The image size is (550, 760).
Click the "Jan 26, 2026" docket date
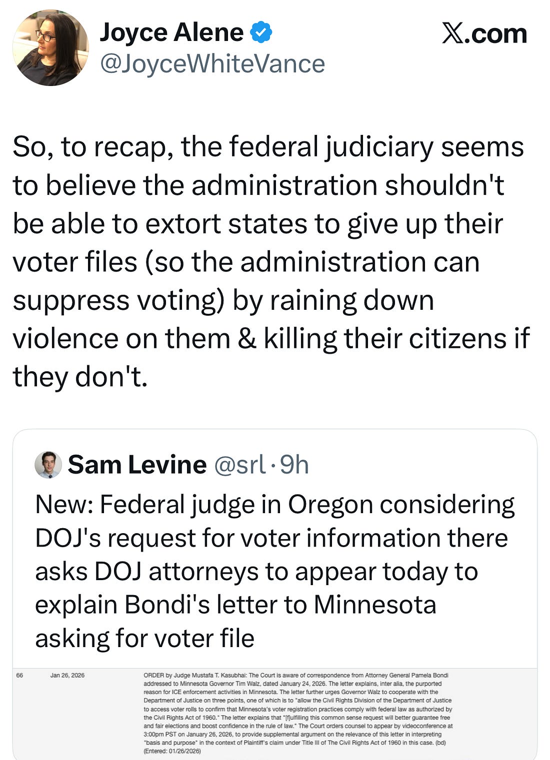67,675
